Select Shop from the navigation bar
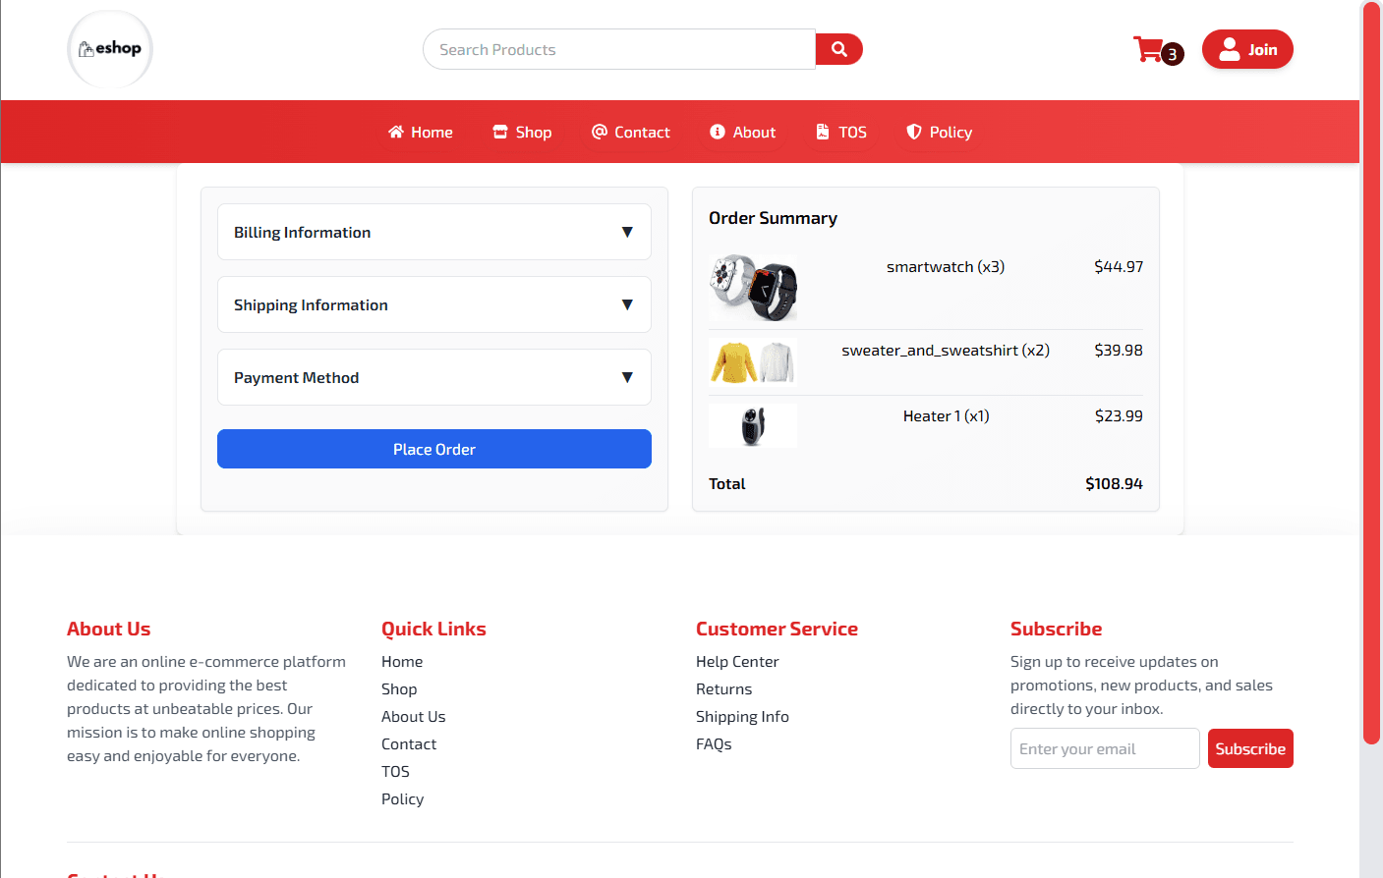This screenshot has height=878, width=1383. [522, 131]
